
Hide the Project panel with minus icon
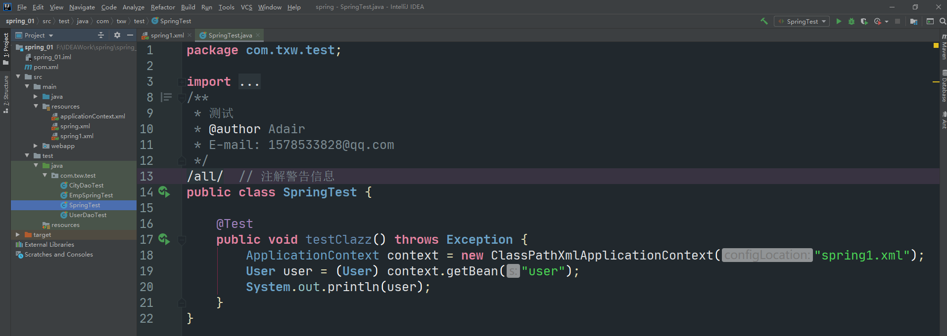(130, 35)
